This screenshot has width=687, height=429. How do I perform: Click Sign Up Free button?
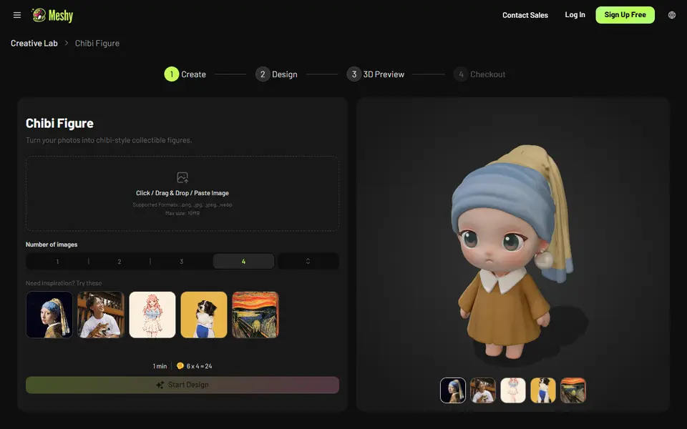pos(625,15)
